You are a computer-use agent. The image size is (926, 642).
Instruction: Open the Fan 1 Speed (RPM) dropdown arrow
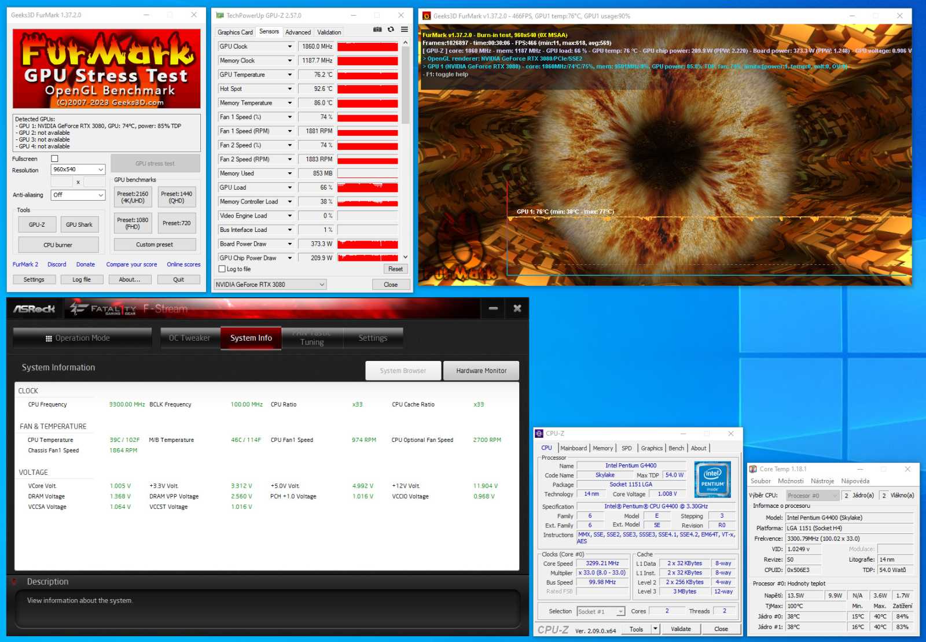point(290,131)
